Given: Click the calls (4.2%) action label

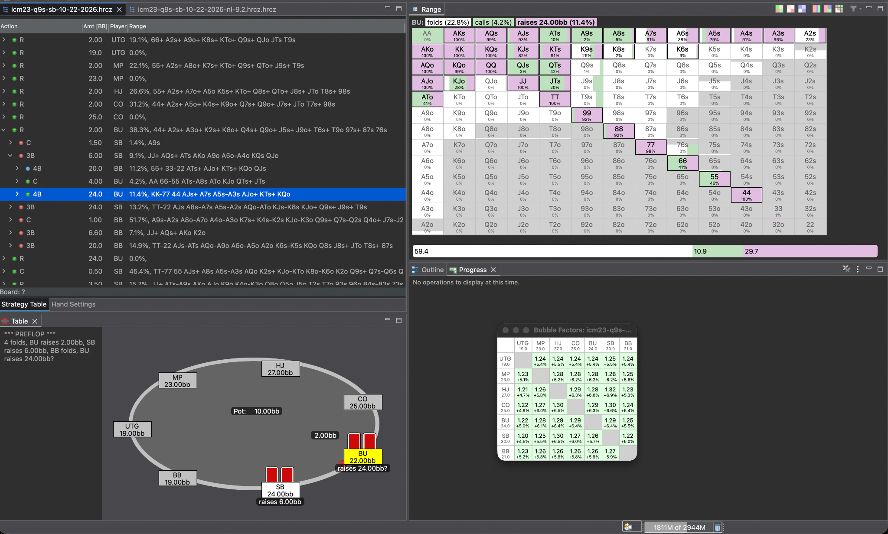Looking at the screenshot, I should (493, 22).
